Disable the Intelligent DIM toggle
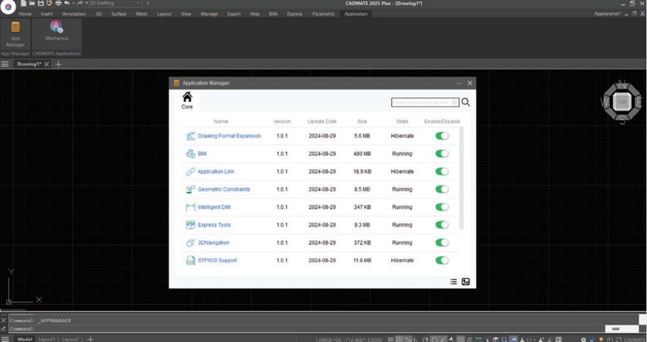This screenshot has width=647, height=342. 442,207
